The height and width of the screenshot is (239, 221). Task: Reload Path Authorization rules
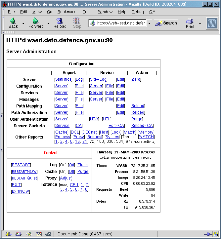(x=138, y=112)
